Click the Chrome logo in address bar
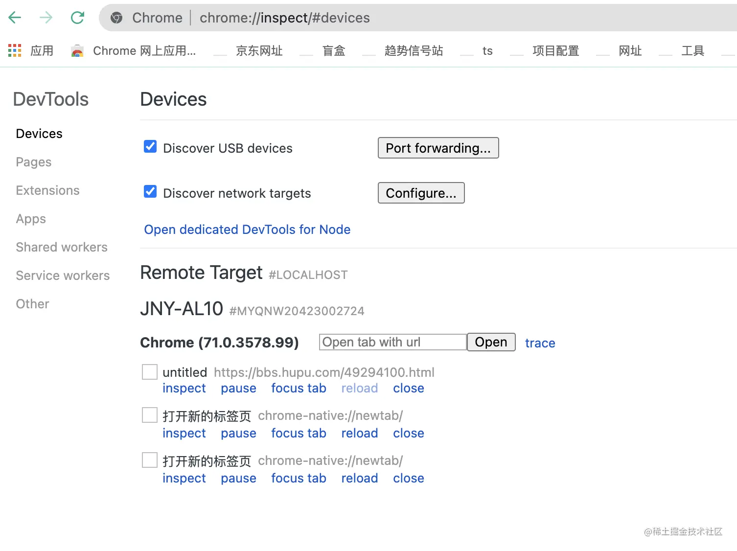 coord(116,18)
